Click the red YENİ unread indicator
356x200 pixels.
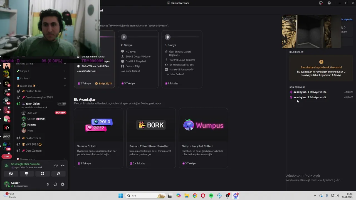pos(7,156)
